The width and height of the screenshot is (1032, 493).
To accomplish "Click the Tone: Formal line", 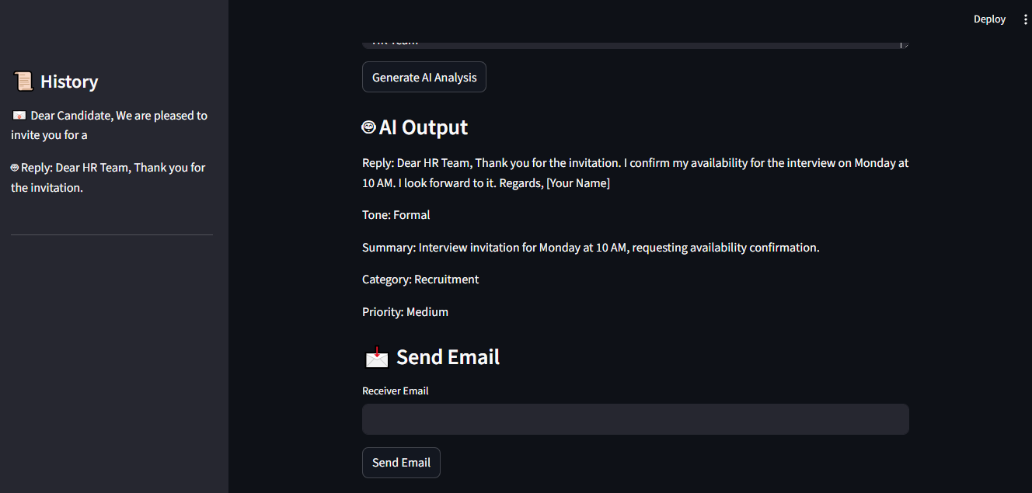I will point(396,215).
